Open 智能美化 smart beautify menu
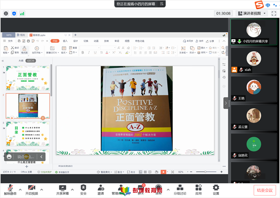The height and width of the screenshot is (198, 280). pos(104,172)
